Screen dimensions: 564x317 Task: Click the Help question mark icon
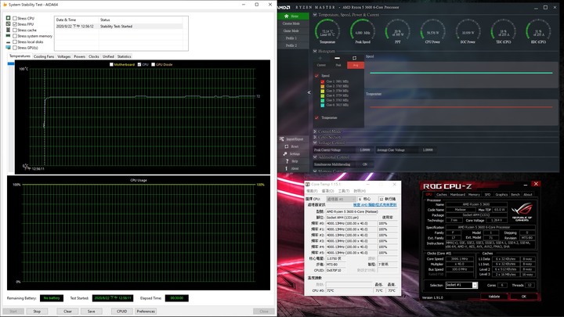click(287, 161)
